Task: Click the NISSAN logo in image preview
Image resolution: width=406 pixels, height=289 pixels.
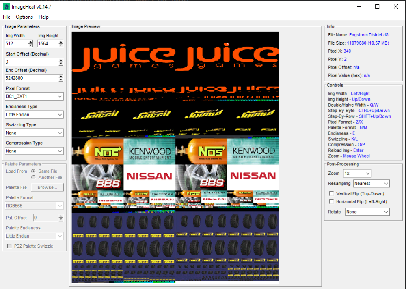Action: click(x=149, y=176)
